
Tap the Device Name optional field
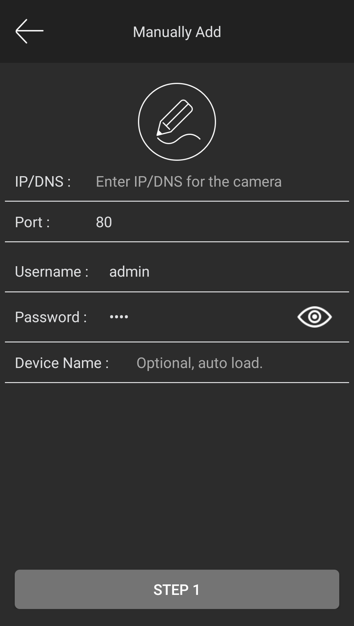click(x=240, y=363)
